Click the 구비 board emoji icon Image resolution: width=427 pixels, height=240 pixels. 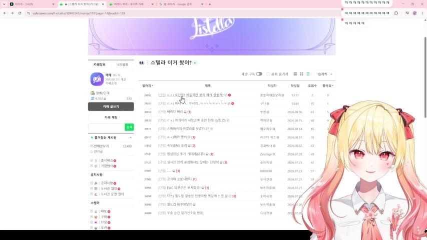click(x=96, y=217)
